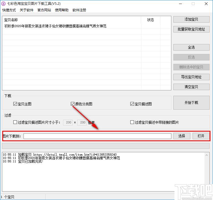The width and height of the screenshot is (213, 200).
Task: Click 选择 to choose the download folder
Action: (x=182, y=136)
